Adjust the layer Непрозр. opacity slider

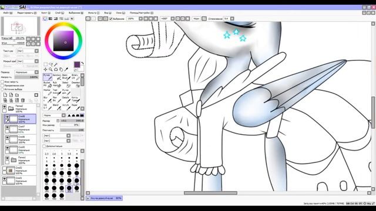(26, 77)
